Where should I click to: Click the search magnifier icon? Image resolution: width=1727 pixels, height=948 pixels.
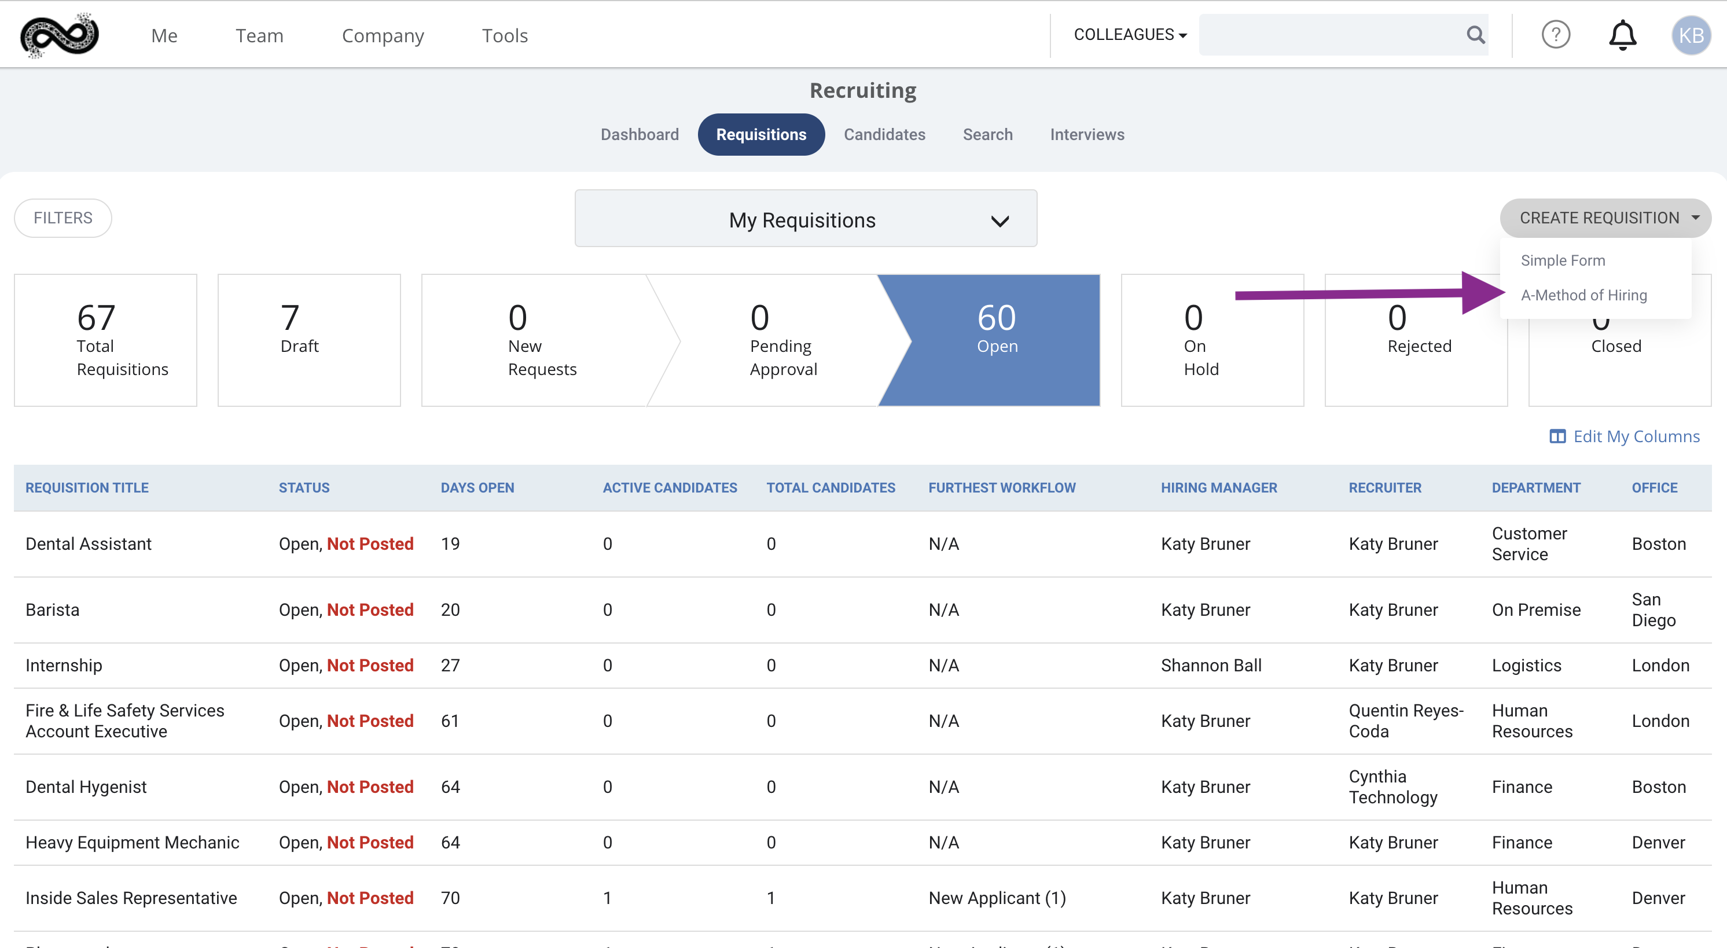click(1476, 35)
